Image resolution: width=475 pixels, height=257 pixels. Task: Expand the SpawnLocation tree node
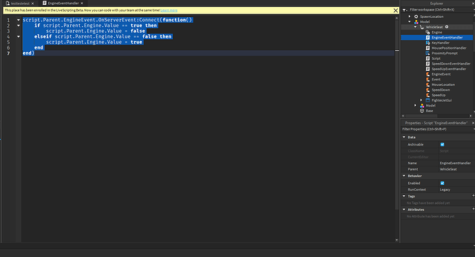(410, 16)
